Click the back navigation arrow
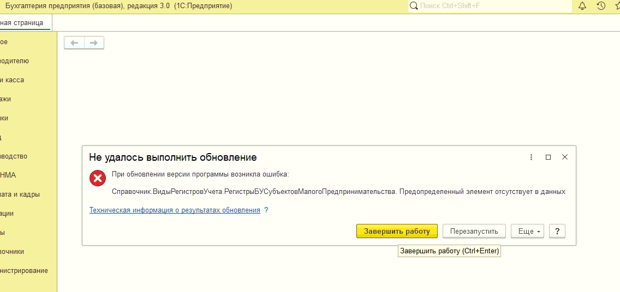The width and height of the screenshot is (620, 292). pos(75,42)
